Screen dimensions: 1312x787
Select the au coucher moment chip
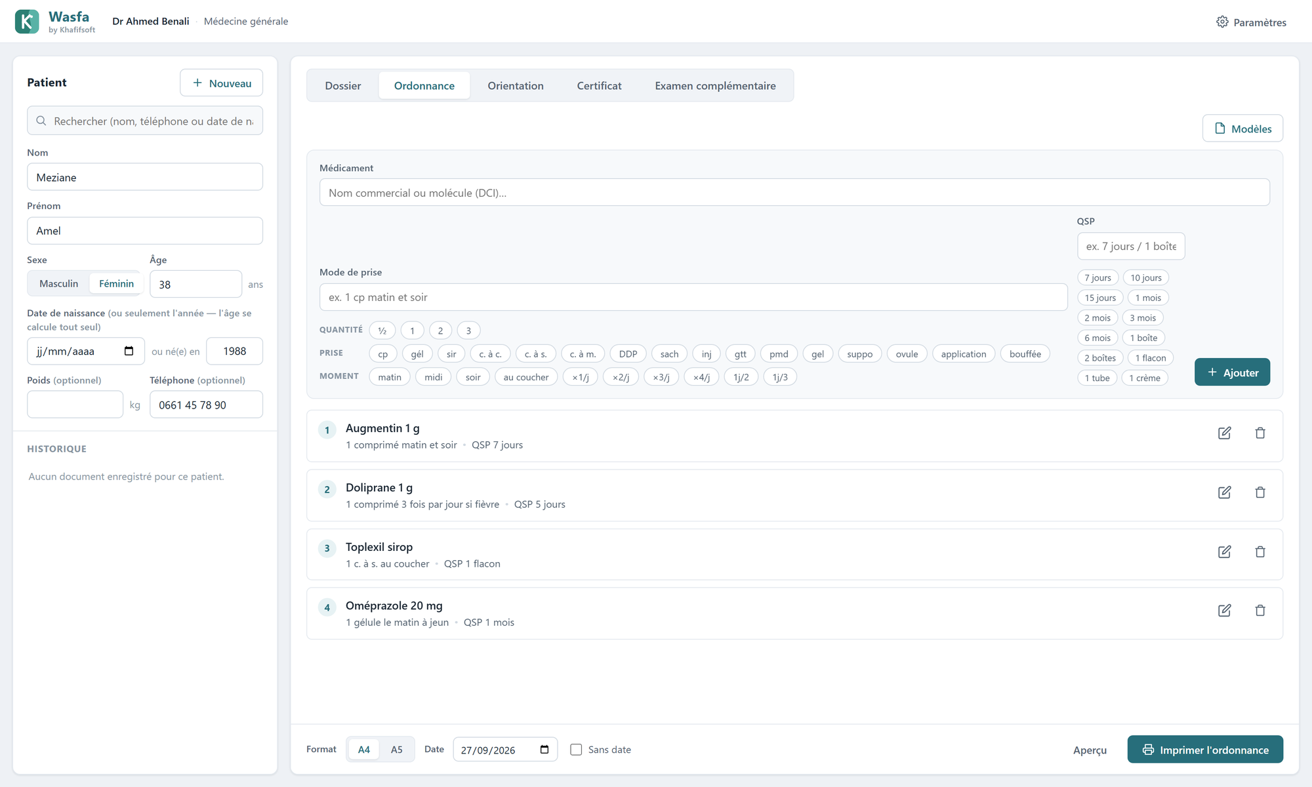(526, 377)
